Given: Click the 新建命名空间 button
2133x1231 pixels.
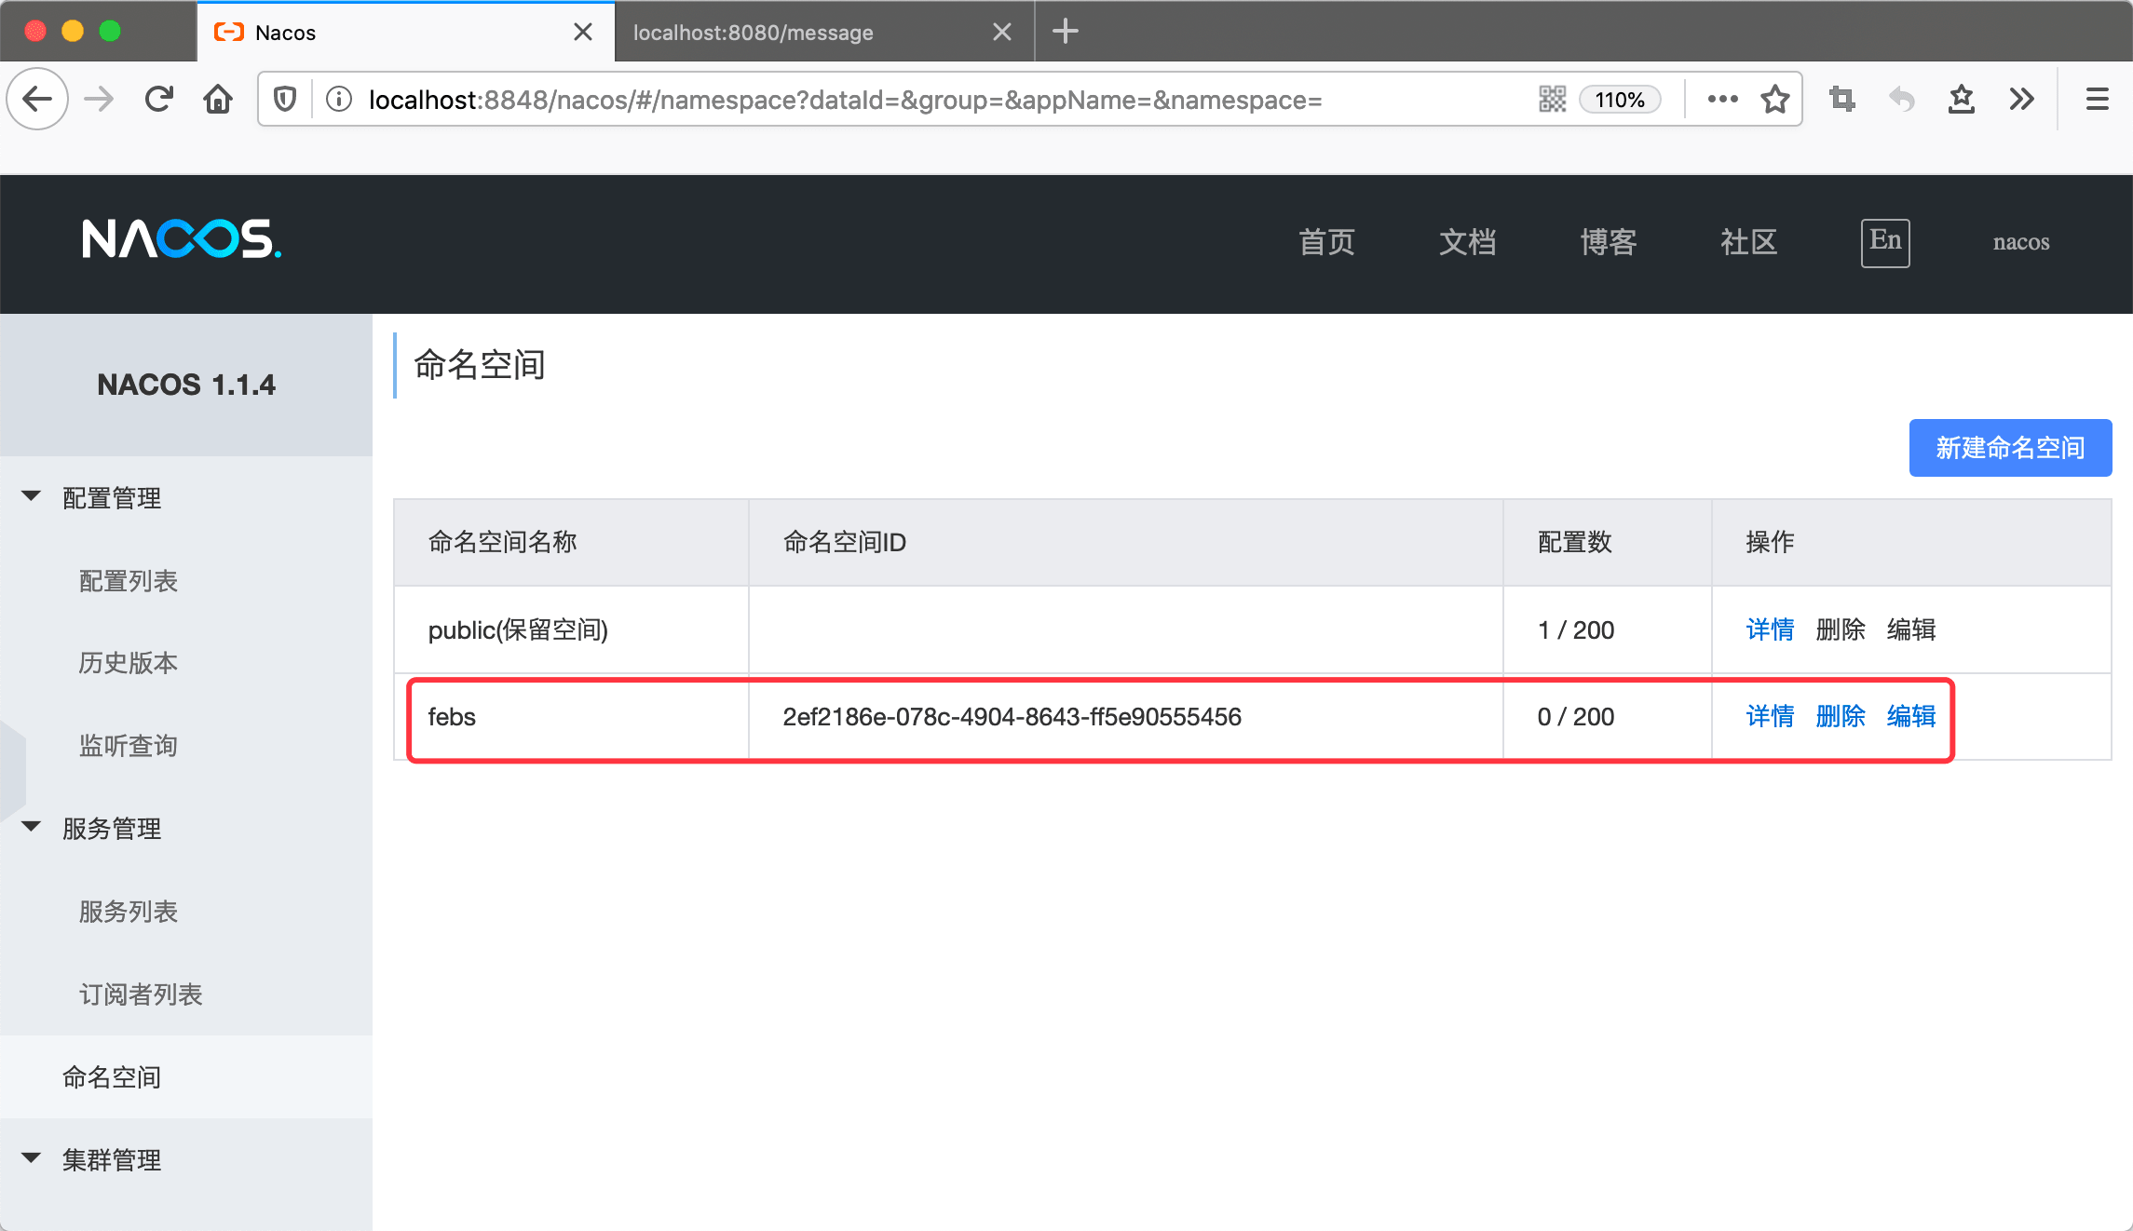Looking at the screenshot, I should pyautogui.click(x=2010, y=448).
